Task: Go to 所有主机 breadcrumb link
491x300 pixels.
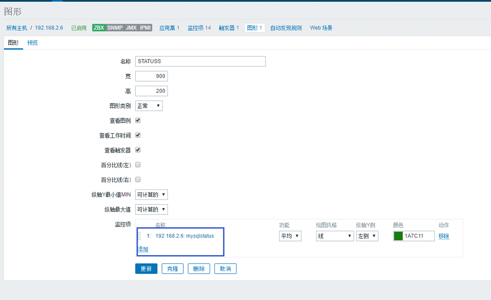Action: [16, 28]
